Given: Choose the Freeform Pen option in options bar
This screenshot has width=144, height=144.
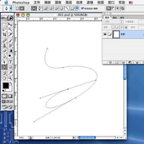Looking at the screenshot, I should (x=40, y=8).
